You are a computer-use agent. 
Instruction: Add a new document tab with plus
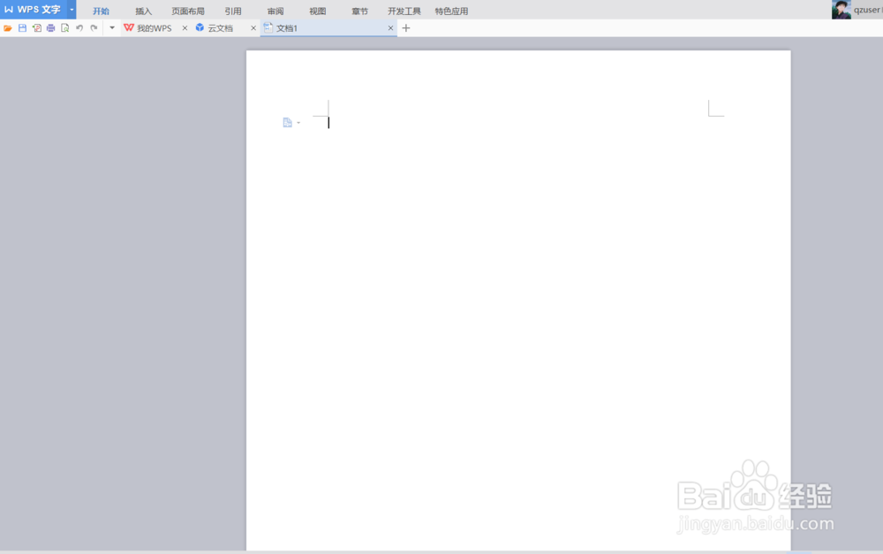[406, 28]
